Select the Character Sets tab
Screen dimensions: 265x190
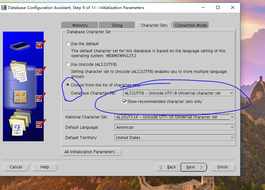(x=154, y=25)
